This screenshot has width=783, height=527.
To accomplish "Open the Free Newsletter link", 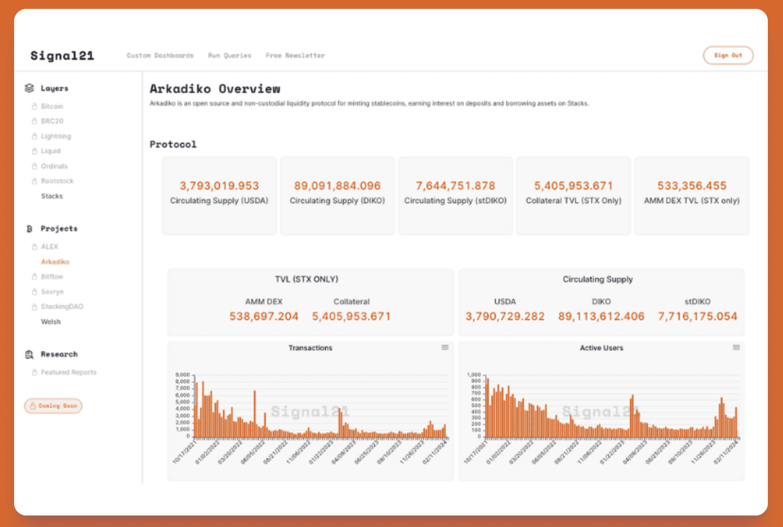I will [x=295, y=55].
